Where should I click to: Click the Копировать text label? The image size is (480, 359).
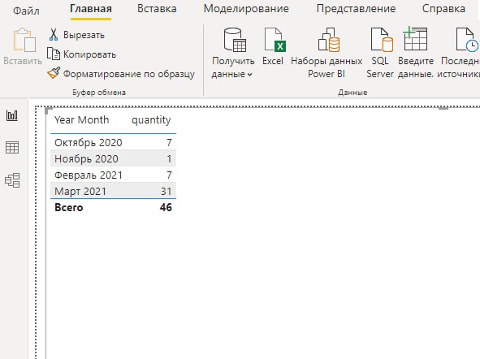[89, 54]
